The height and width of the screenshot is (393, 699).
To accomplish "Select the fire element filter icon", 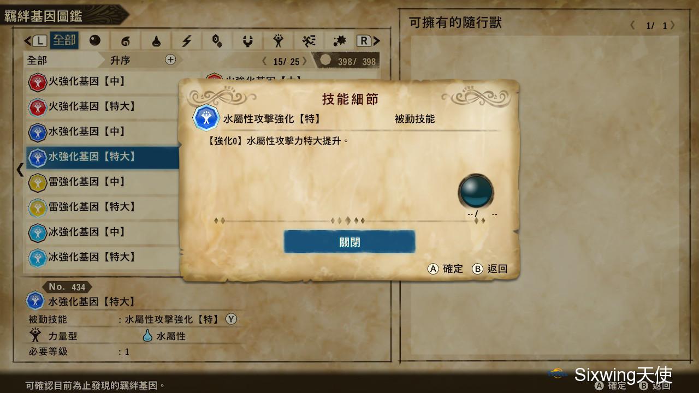I will coord(126,41).
